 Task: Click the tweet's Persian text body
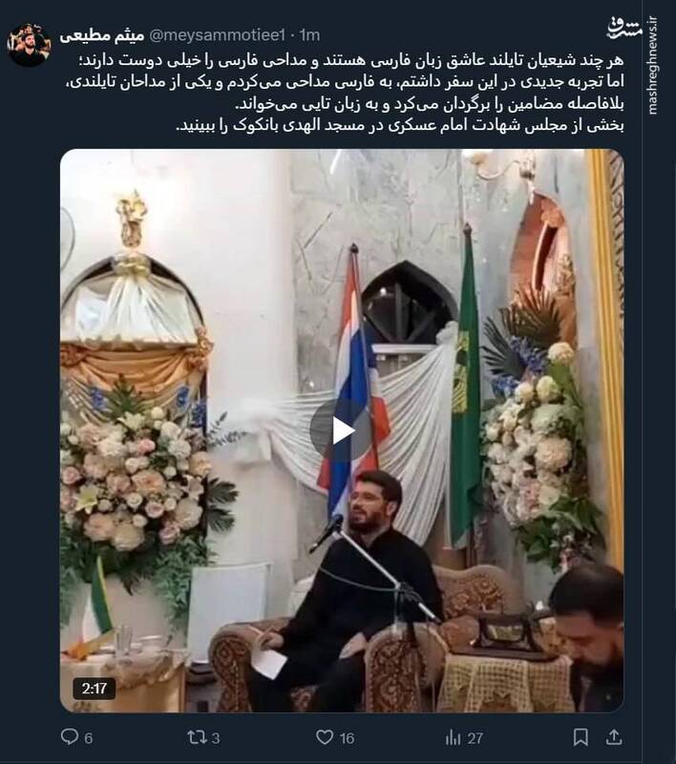click(345, 93)
